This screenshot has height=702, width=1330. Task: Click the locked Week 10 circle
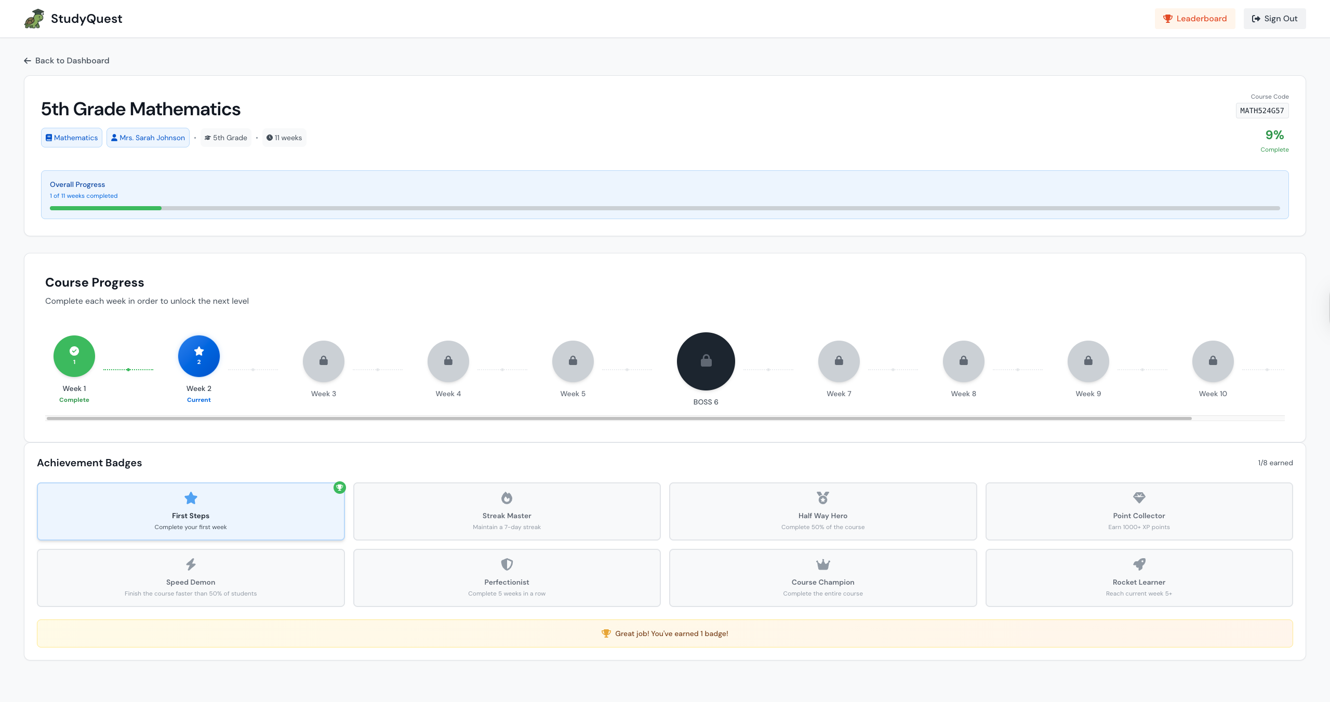click(x=1213, y=361)
